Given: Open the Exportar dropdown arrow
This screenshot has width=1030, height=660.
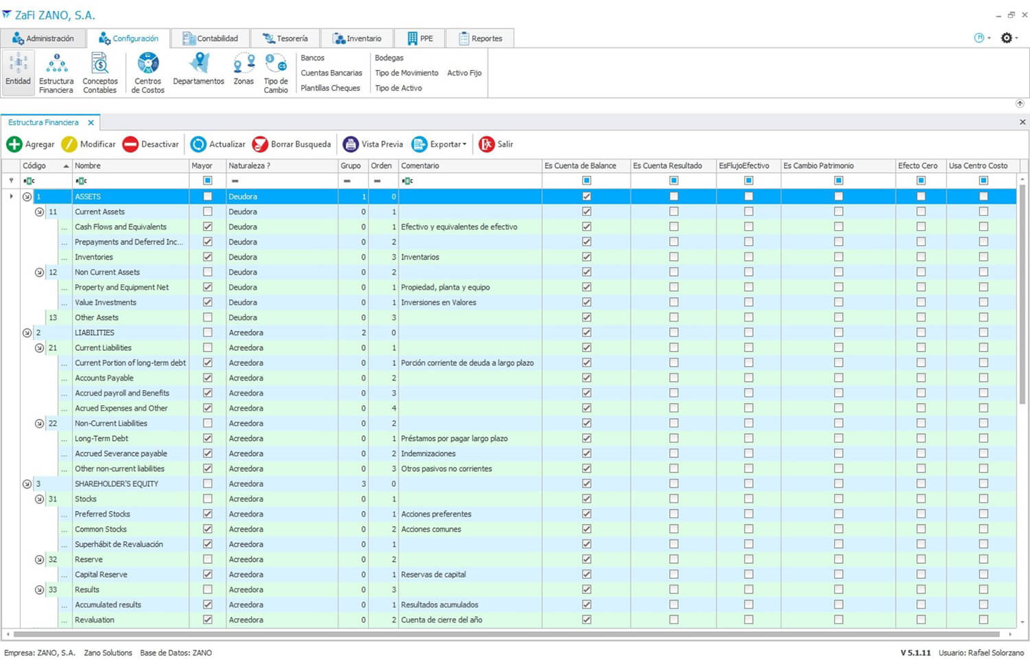Looking at the screenshot, I should pos(465,144).
